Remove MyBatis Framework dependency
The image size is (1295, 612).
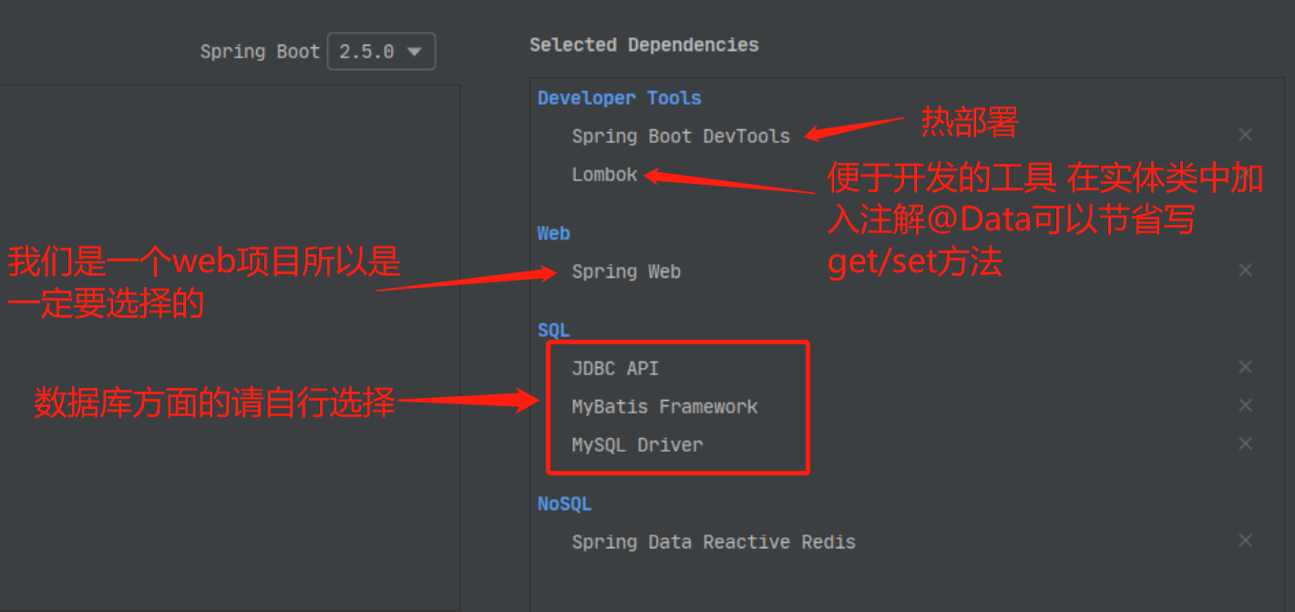coord(1245,405)
